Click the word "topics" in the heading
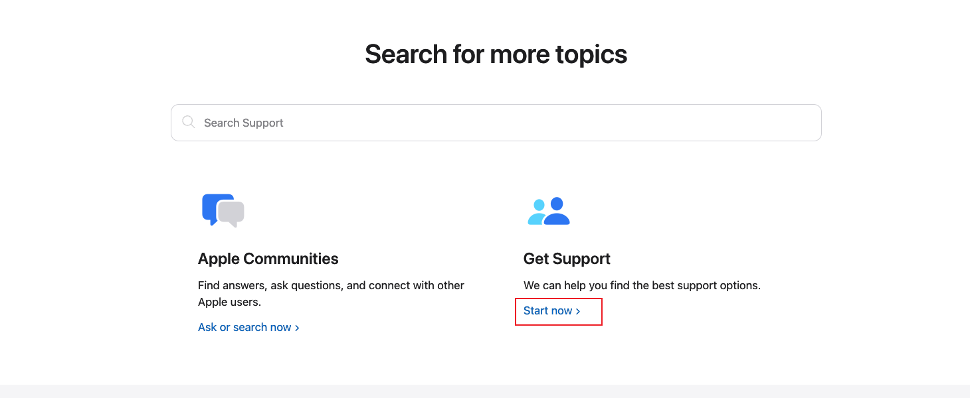The image size is (970, 398). click(591, 54)
